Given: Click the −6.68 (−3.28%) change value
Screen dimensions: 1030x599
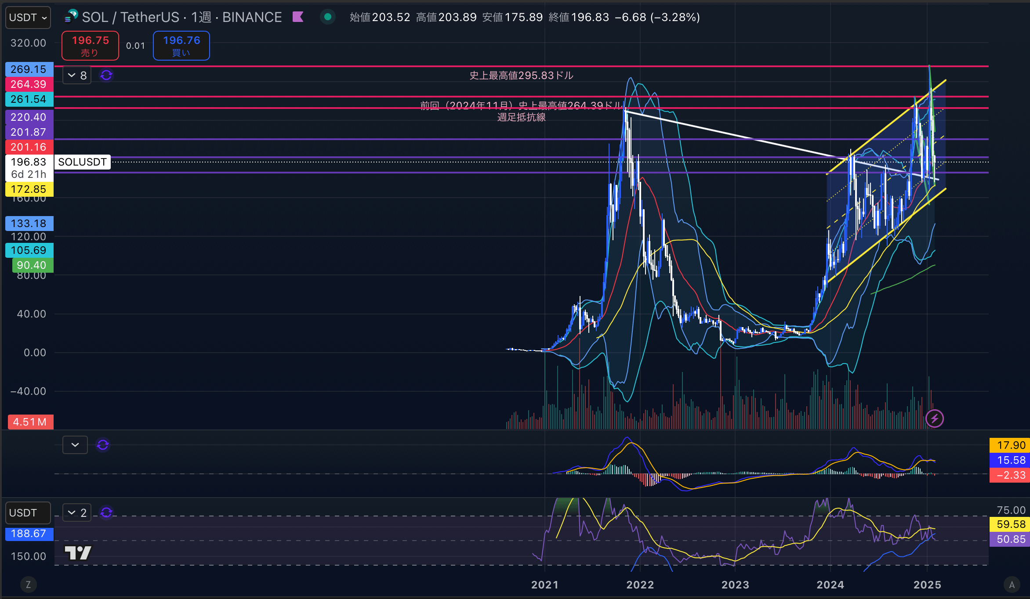Looking at the screenshot, I should point(657,17).
